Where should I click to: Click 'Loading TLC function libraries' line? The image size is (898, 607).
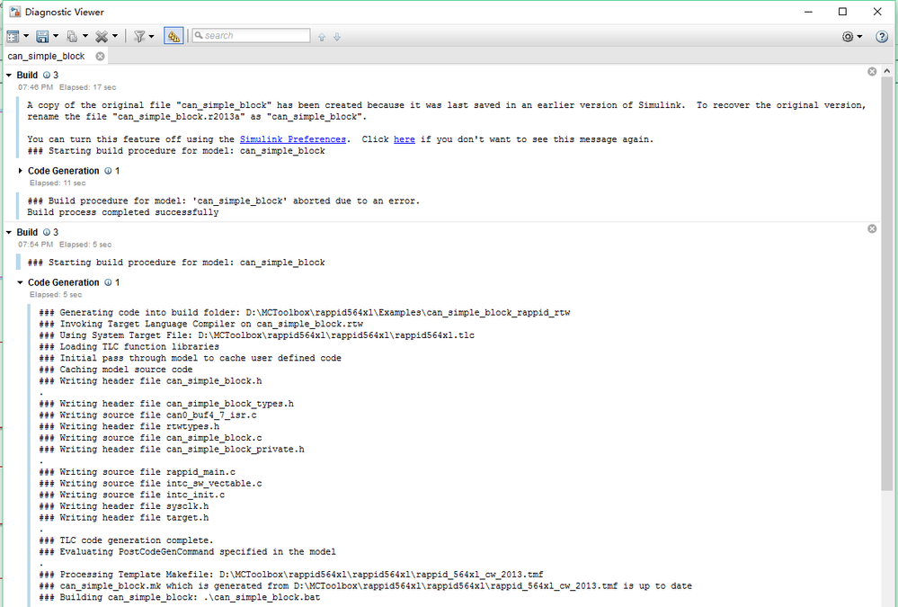(x=129, y=347)
